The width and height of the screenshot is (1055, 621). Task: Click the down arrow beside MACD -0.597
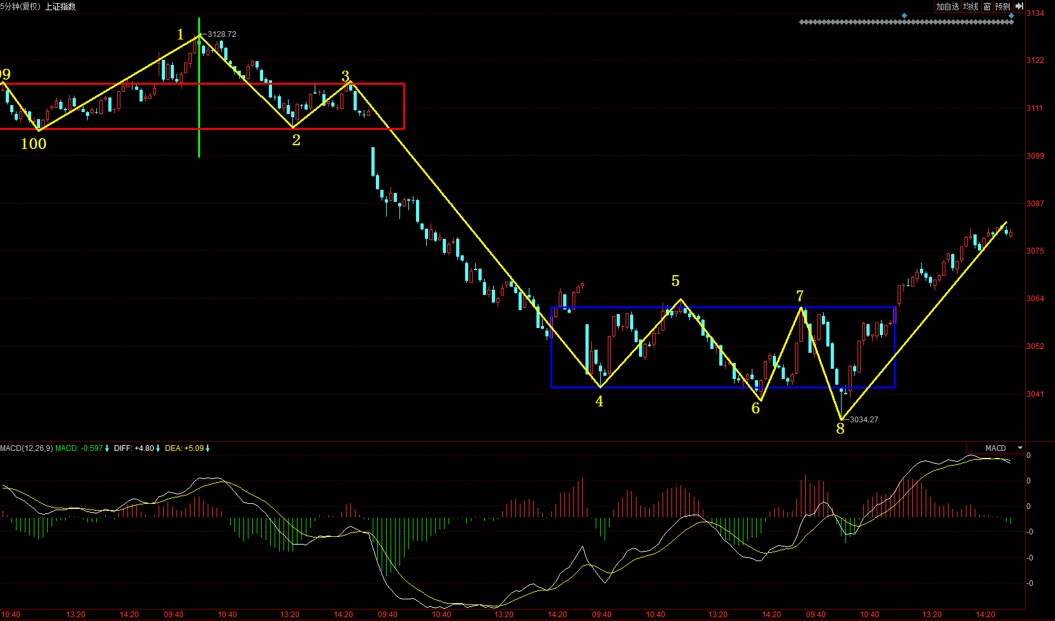pyautogui.click(x=107, y=448)
